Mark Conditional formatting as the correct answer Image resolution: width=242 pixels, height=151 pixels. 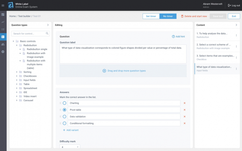pyautogui.click(x=64, y=124)
